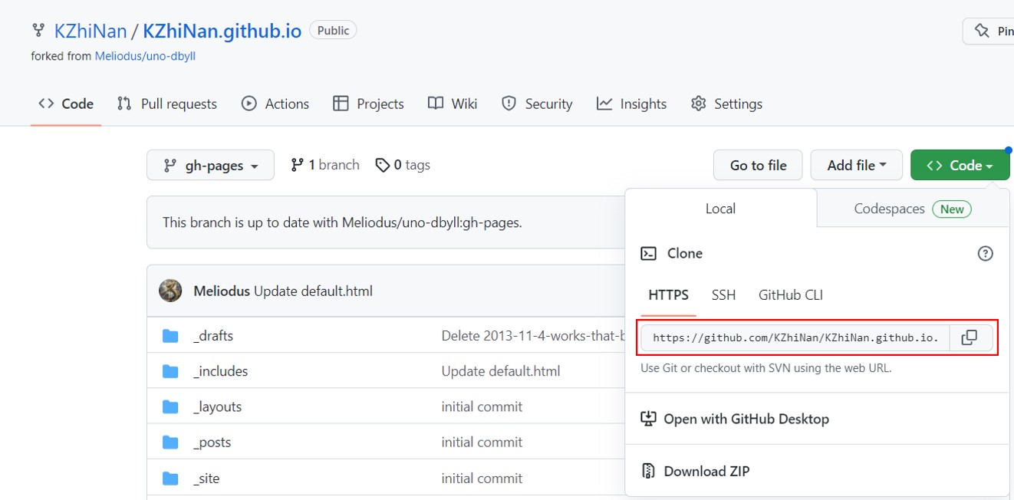Click the 0 tags link
The width and height of the screenshot is (1014, 500).
point(403,165)
